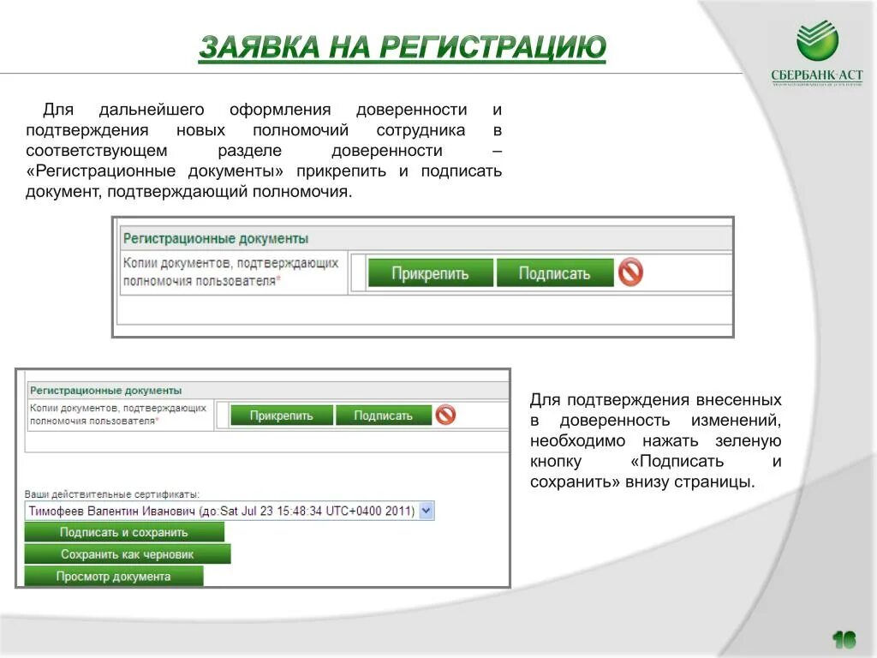Image resolution: width=877 pixels, height=658 pixels.
Task: Click Прикрепить in the upper screenshot
Action: point(430,273)
